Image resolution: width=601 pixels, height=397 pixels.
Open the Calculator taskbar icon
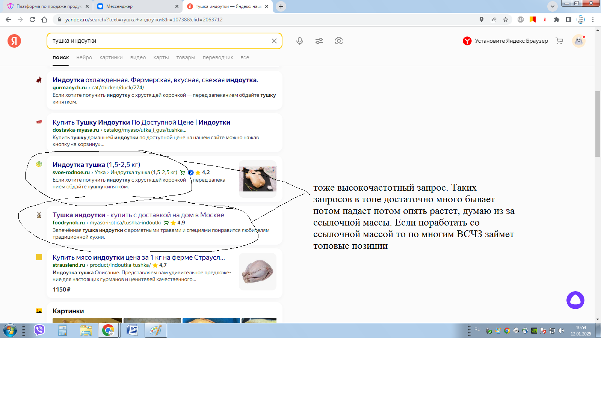click(63, 331)
